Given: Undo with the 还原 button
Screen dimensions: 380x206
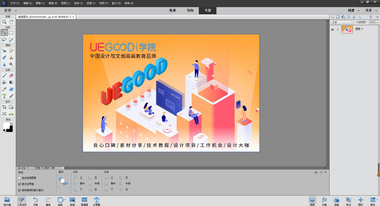Looking at the screenshot, I should (x=36, y=201).
